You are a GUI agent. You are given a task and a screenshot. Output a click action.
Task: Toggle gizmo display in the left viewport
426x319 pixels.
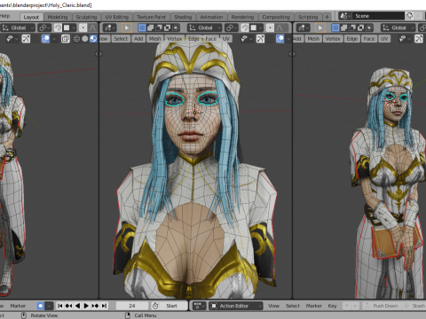click(x=26, y=39)
